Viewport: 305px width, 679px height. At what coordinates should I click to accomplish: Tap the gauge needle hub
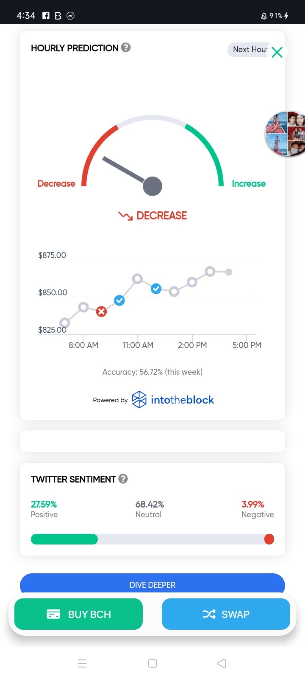[x=152, y=186]
